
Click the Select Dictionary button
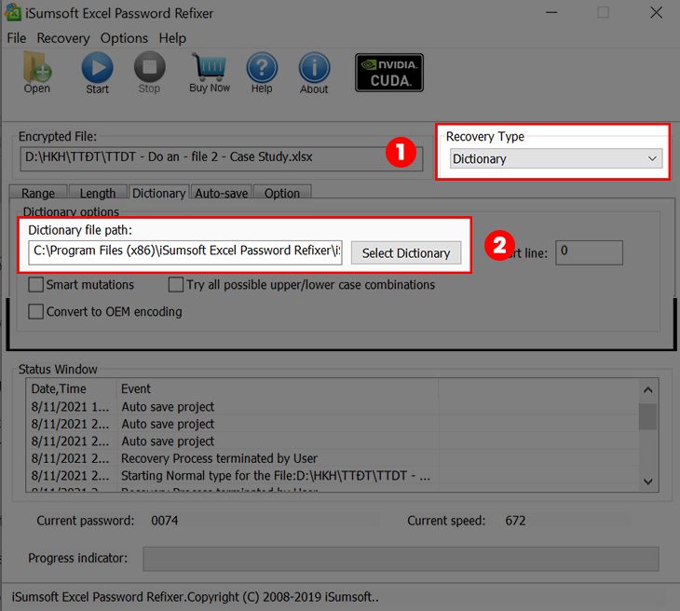click(x=405, y=252)
